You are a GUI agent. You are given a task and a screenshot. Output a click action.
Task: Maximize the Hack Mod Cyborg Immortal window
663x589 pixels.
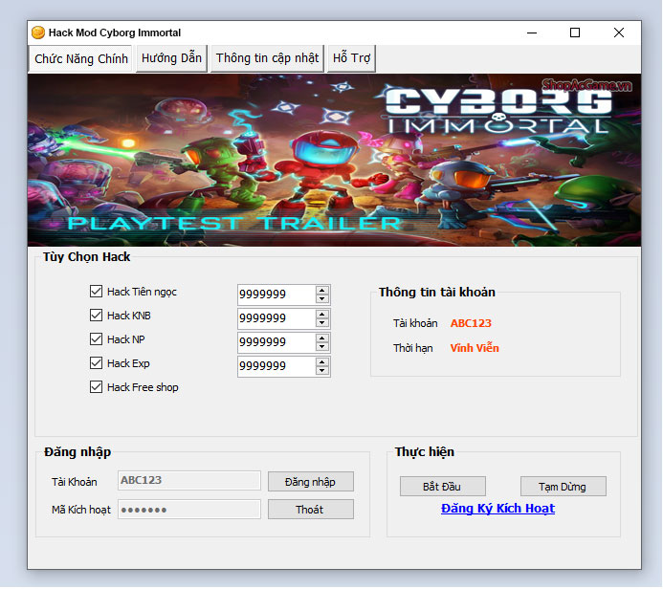575,33
